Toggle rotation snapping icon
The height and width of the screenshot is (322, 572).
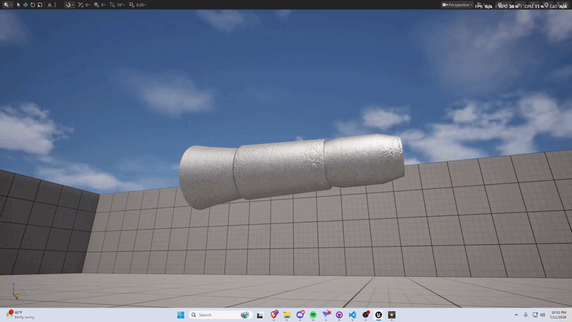point(112,5)
